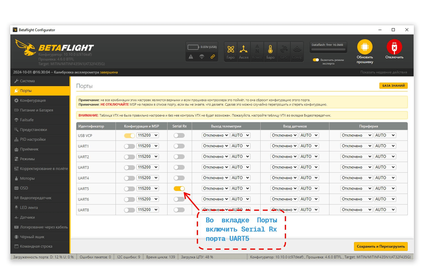Enable Serial Rx for UART1
The image size is (434, 270).
pos(179,146)
